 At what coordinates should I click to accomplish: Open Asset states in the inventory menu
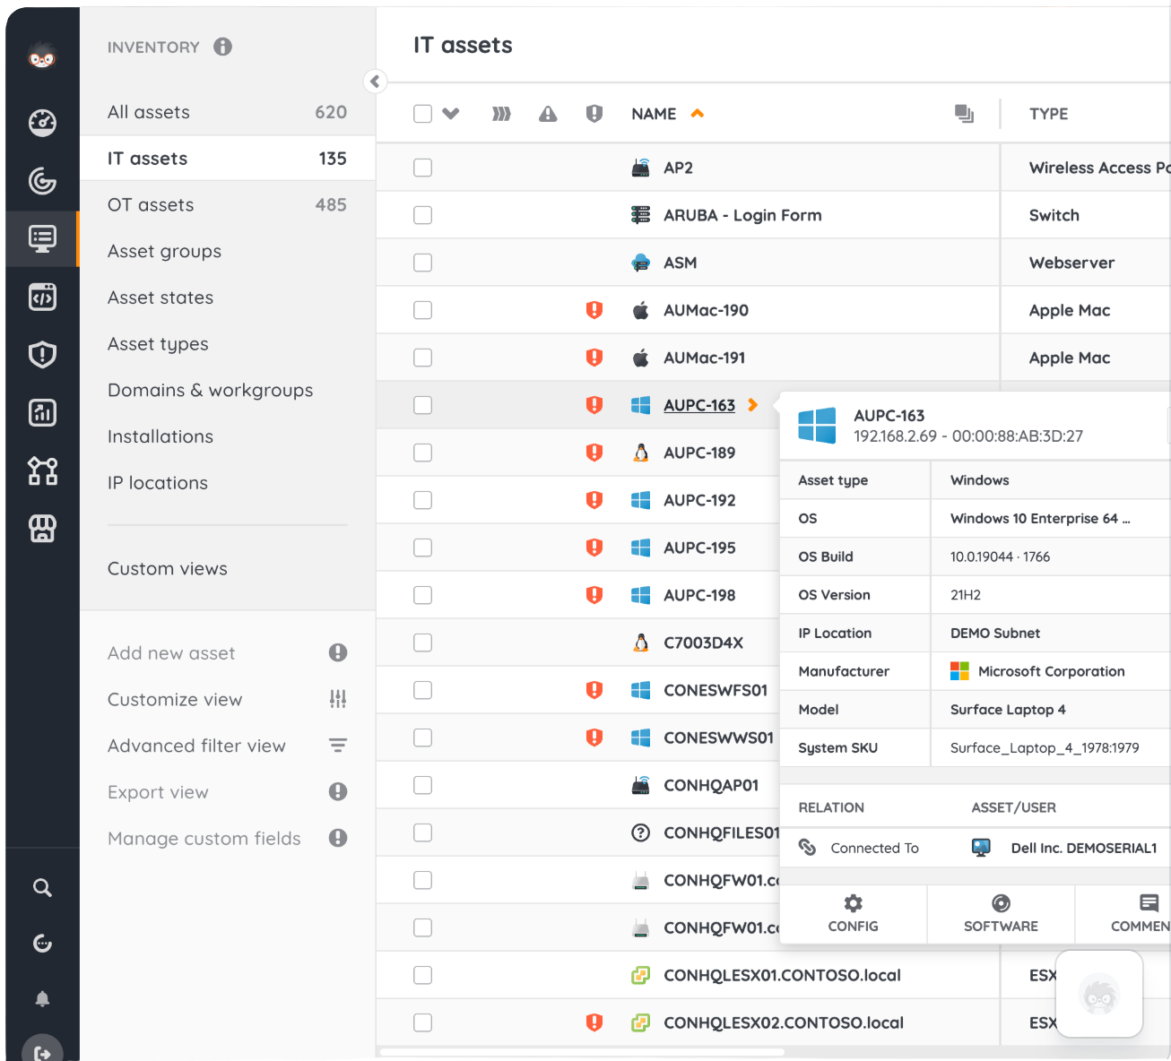[160, 298]
